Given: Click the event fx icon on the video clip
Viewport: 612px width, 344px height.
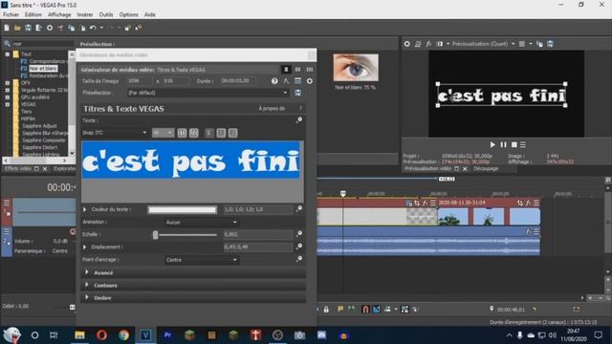Looking at the screenshot, I should (528, 203).
